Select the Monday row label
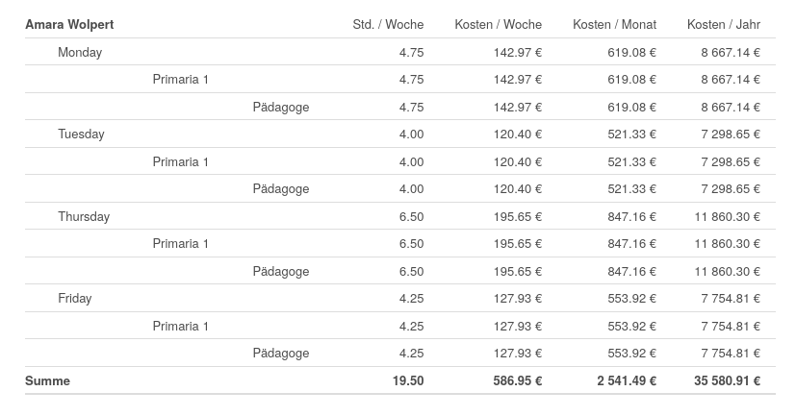Image resolution: width=796 pixels, height=416 pixels. click(x=80, y=52)
